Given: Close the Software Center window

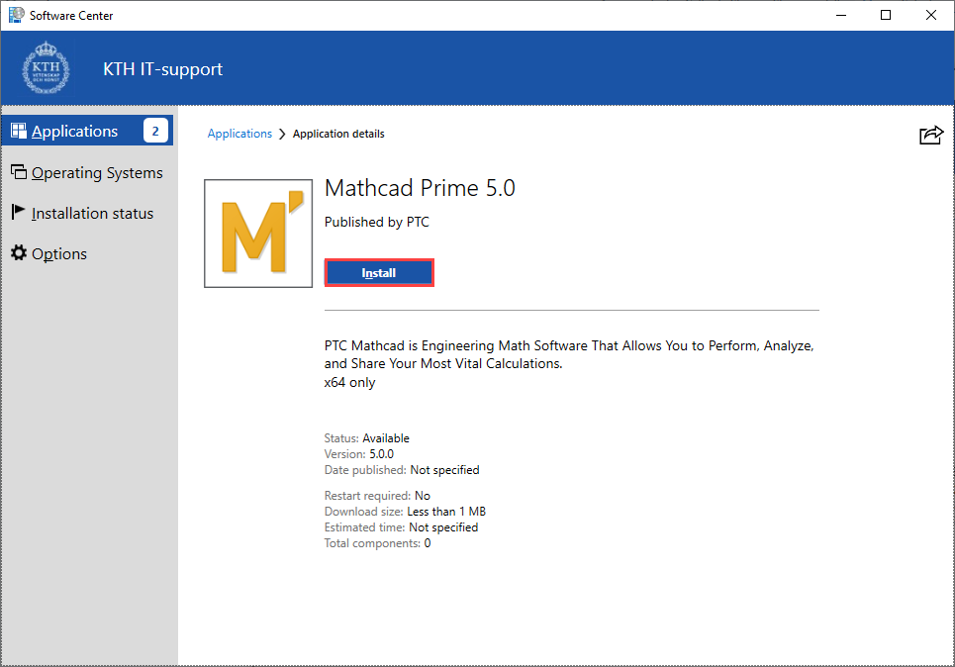Looking at the screenshot, I should coord(930,15).
